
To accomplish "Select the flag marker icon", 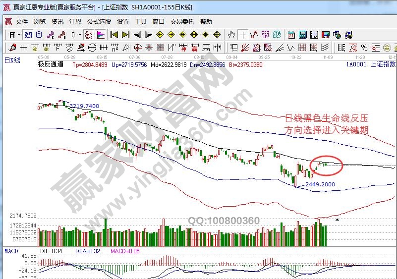I will pyautogui.click(x=101, y=35).
